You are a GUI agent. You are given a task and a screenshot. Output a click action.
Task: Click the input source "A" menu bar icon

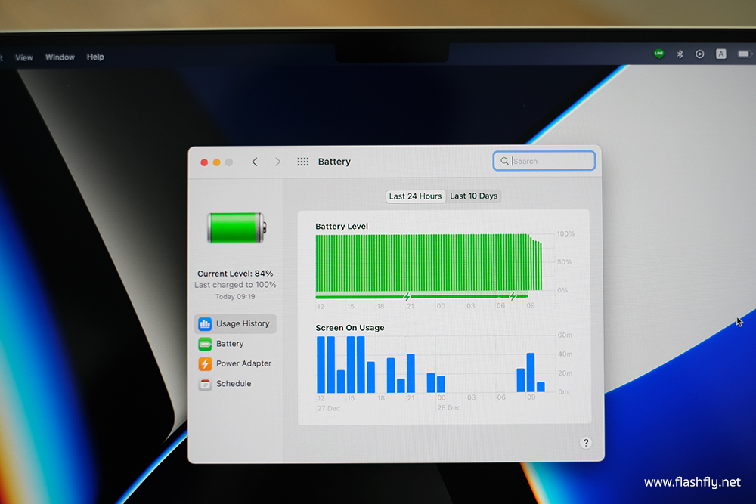coord(721,54)
